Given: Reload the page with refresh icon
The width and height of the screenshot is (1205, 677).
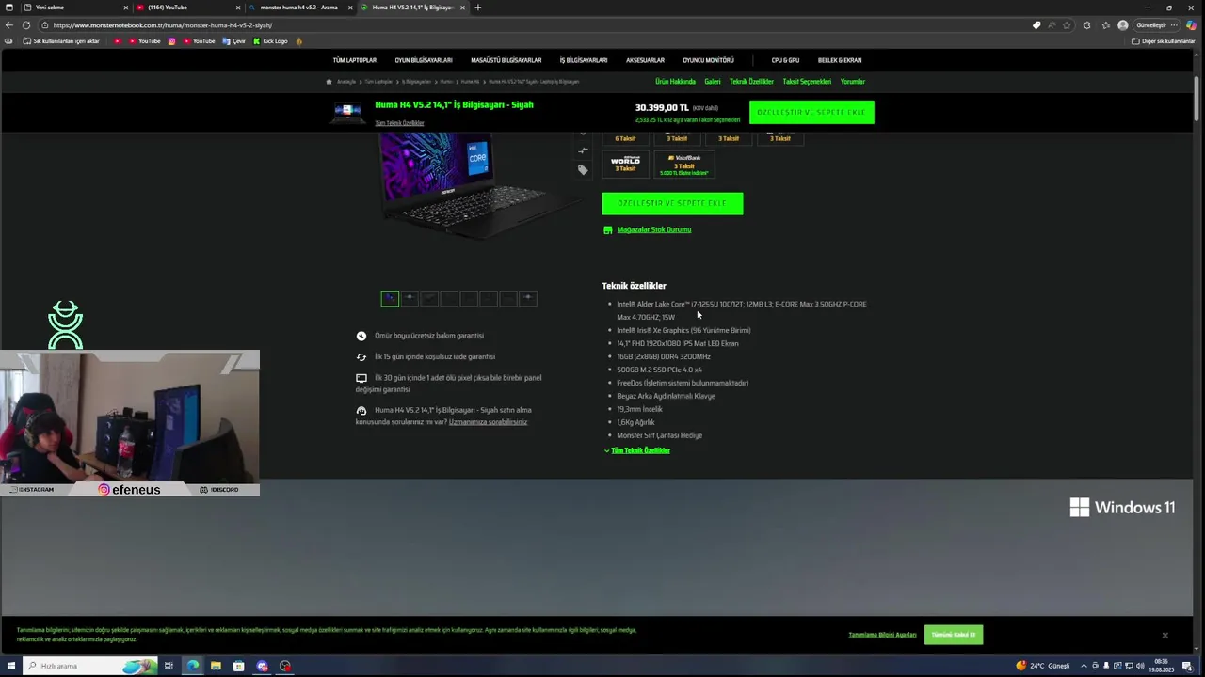Looking at the screenshot, I should pyautogui.click(x=26, y=25).
